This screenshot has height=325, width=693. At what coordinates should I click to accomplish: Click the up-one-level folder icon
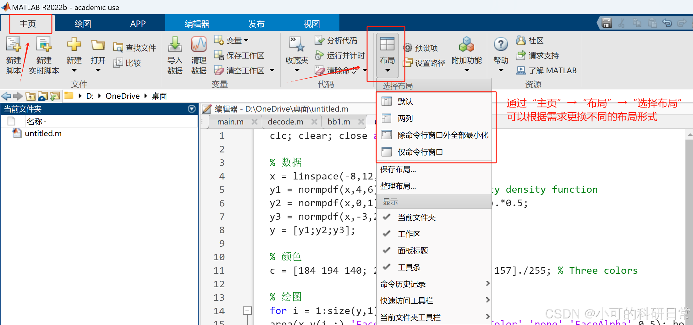pos(30,96)
